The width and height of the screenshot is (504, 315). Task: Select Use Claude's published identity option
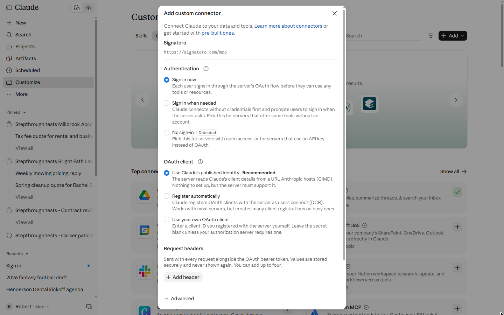point(167,173)
